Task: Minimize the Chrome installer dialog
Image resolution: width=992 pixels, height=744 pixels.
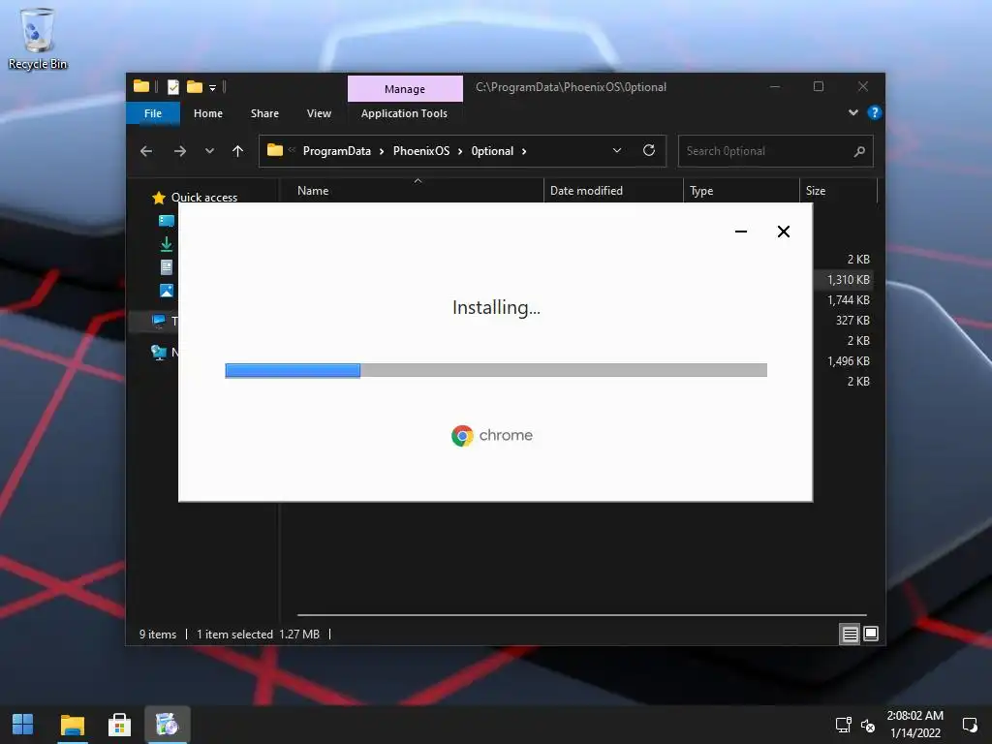Action: (741, 232)
